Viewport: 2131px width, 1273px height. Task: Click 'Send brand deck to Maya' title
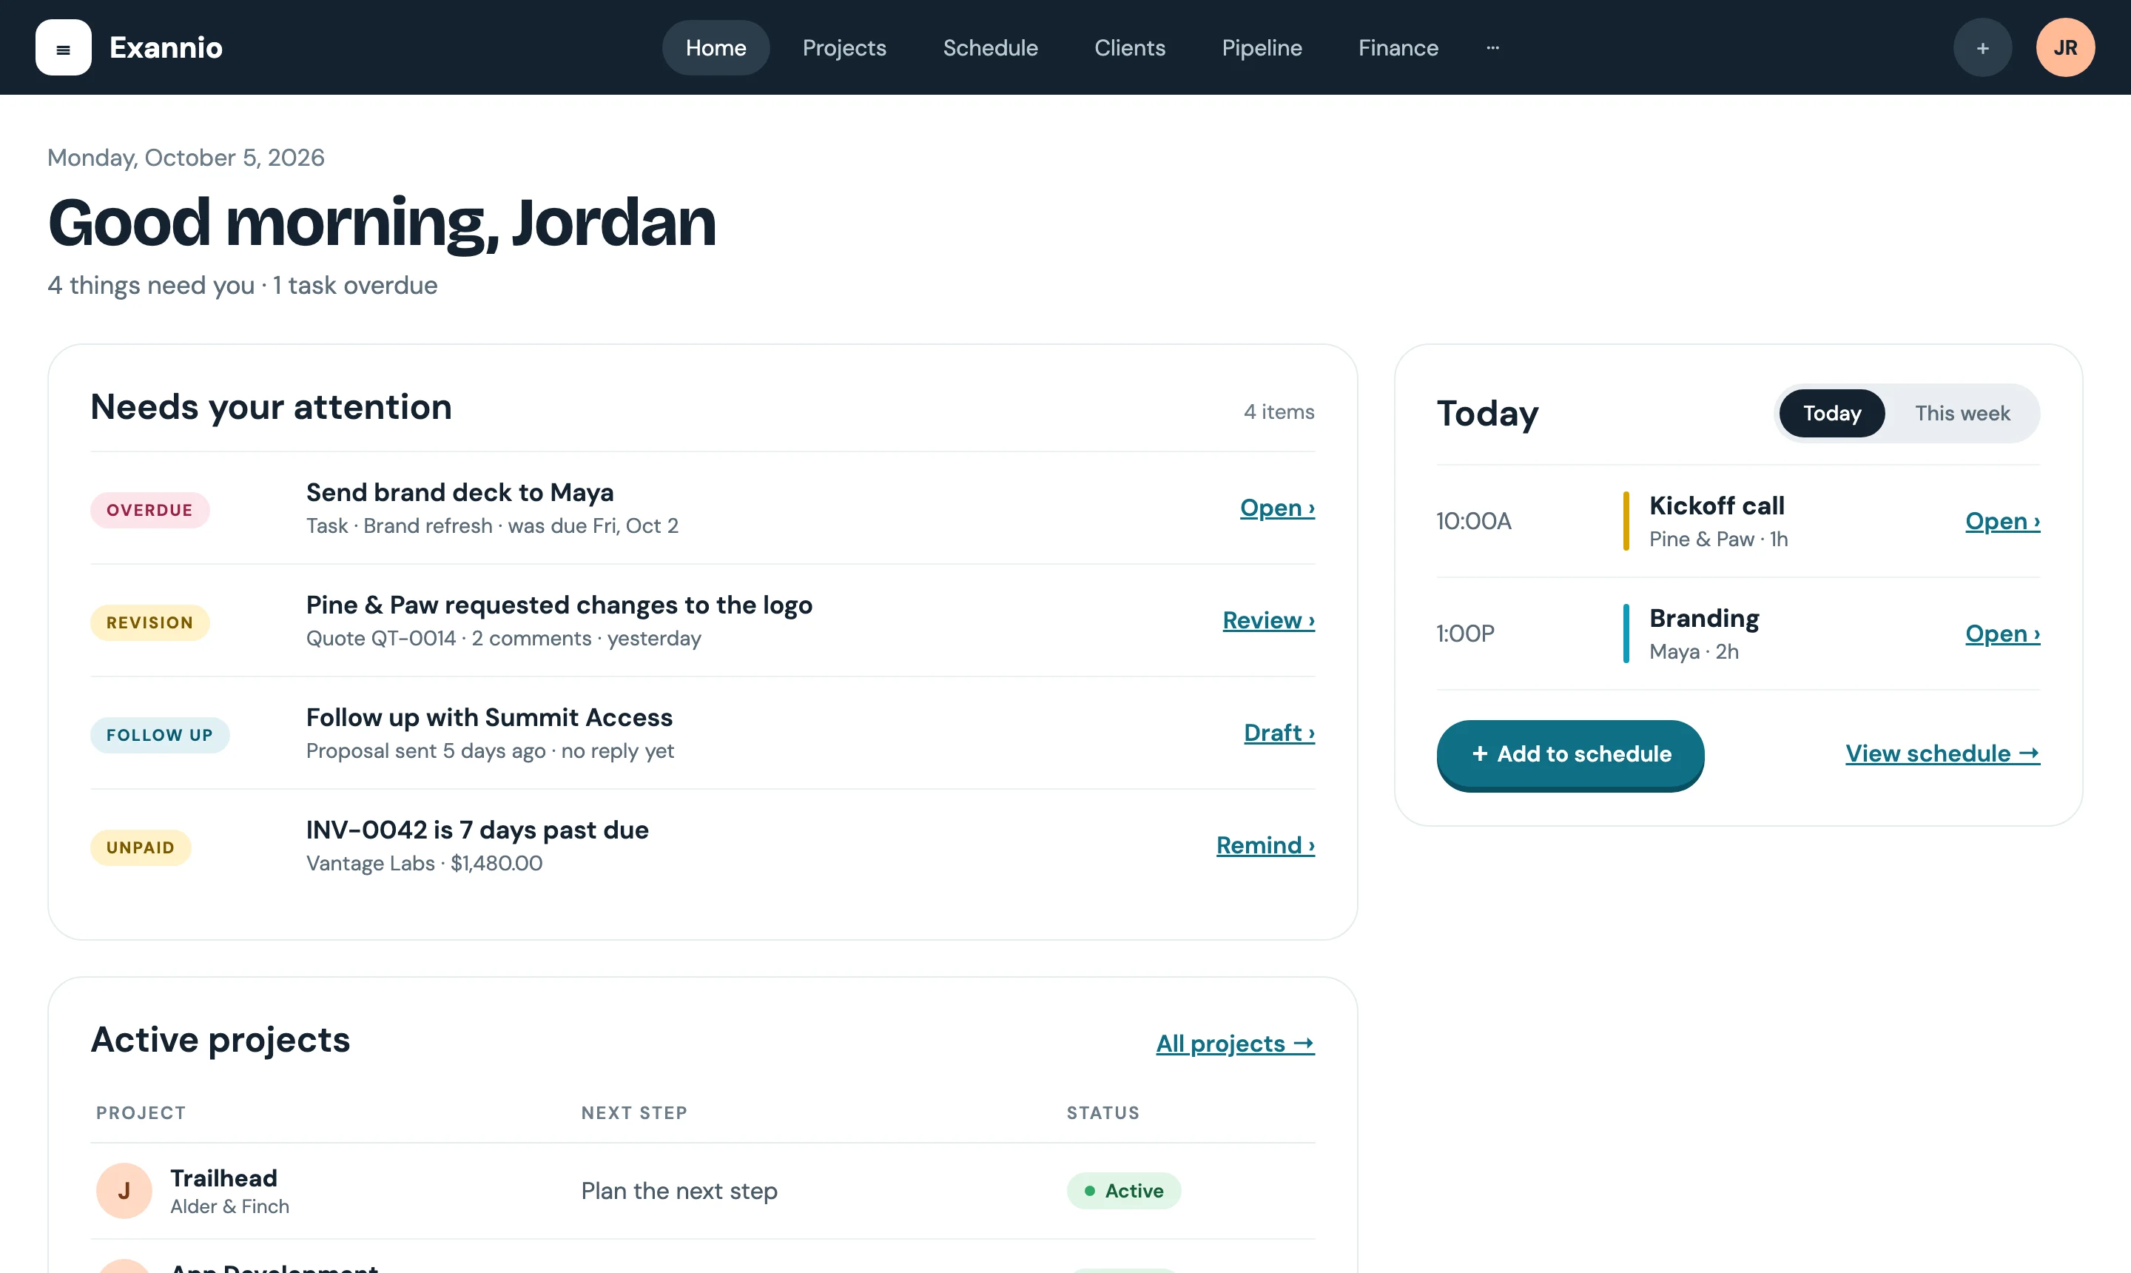pos(459,491)
